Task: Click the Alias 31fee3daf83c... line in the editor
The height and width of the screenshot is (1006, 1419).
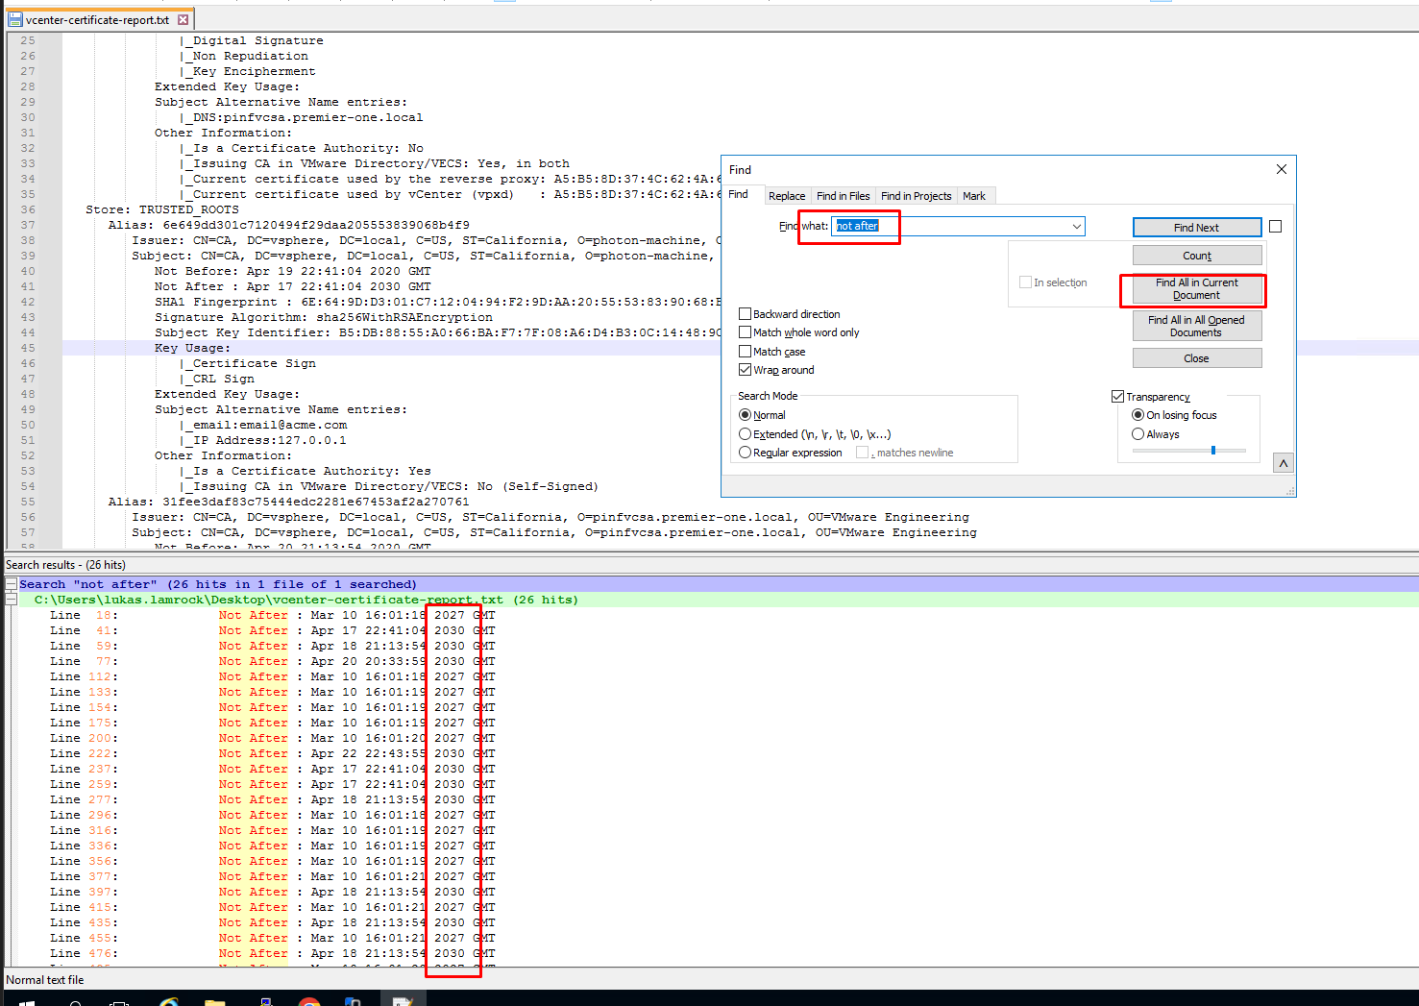Action: (289, 502)
